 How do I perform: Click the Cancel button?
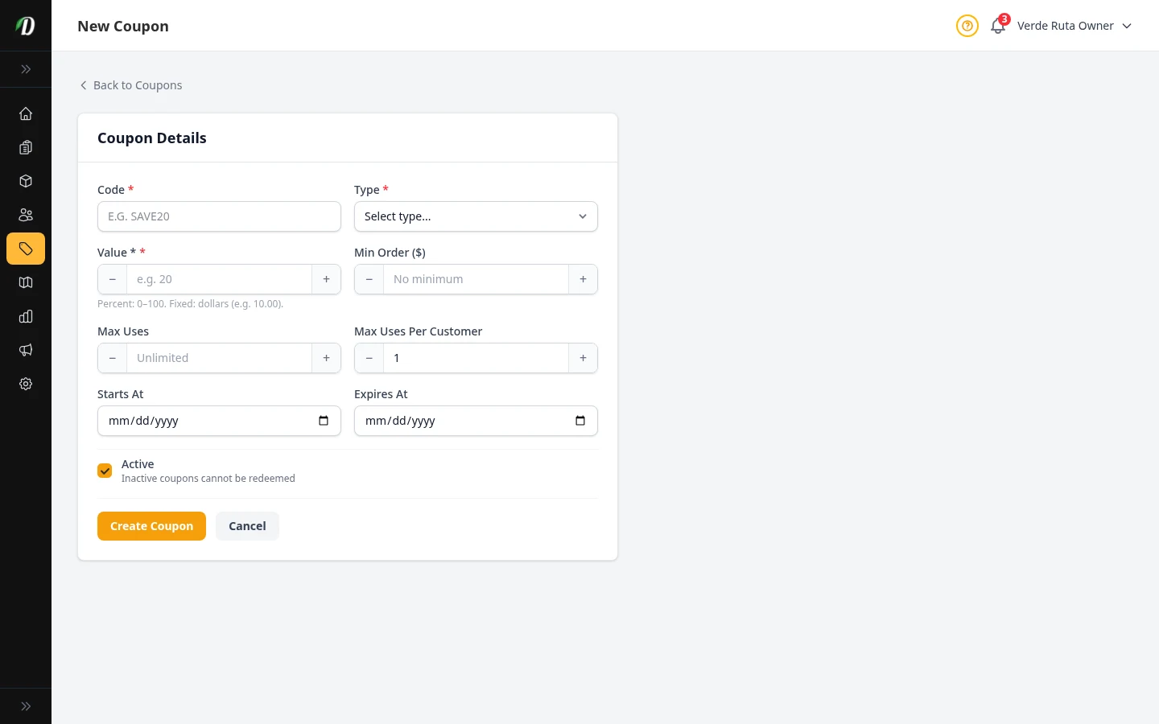(247, 525)
